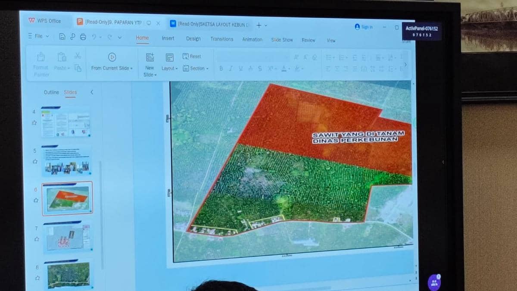
Task: Open the Layout dropdown
Action: pos(169,68)
